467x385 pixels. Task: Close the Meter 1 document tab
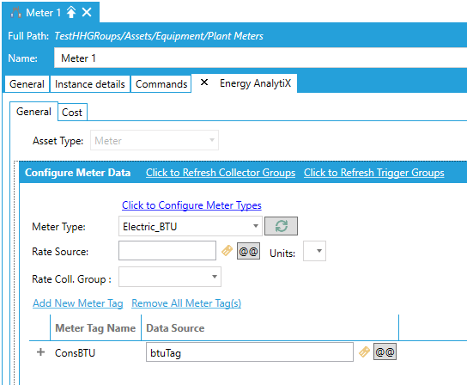coord(87,13)
